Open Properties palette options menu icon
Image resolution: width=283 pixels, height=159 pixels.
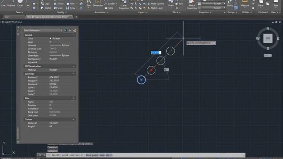click(x=18, y=34)
